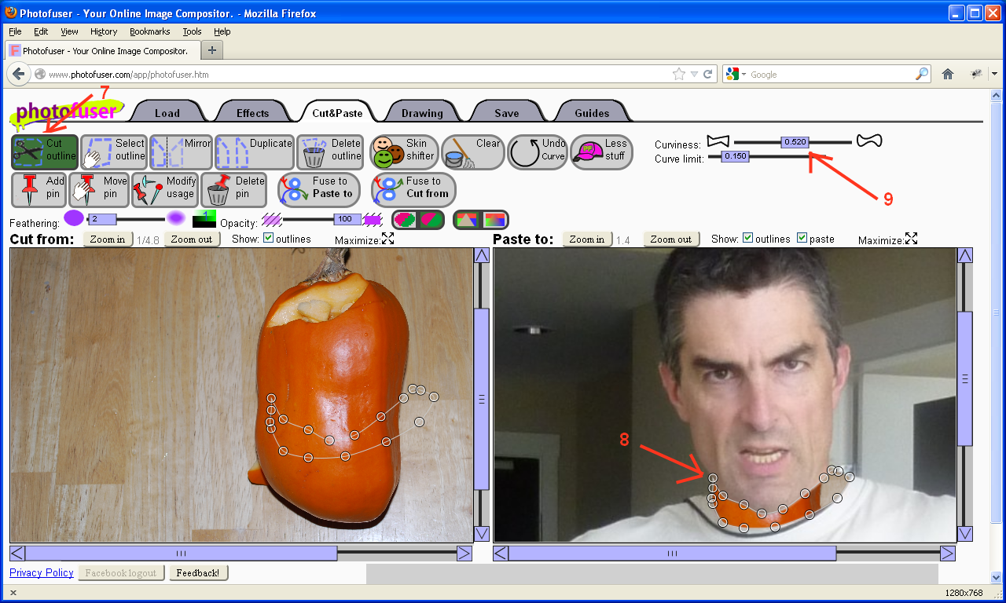Select the Cut outline scissors tool

point(45,152)
